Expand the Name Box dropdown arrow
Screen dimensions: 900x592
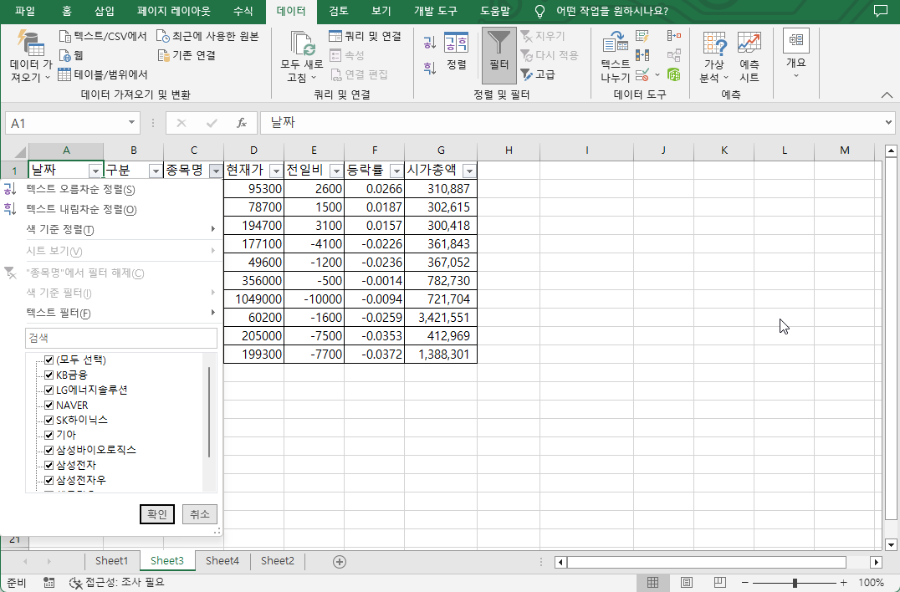tap(131, 123)
